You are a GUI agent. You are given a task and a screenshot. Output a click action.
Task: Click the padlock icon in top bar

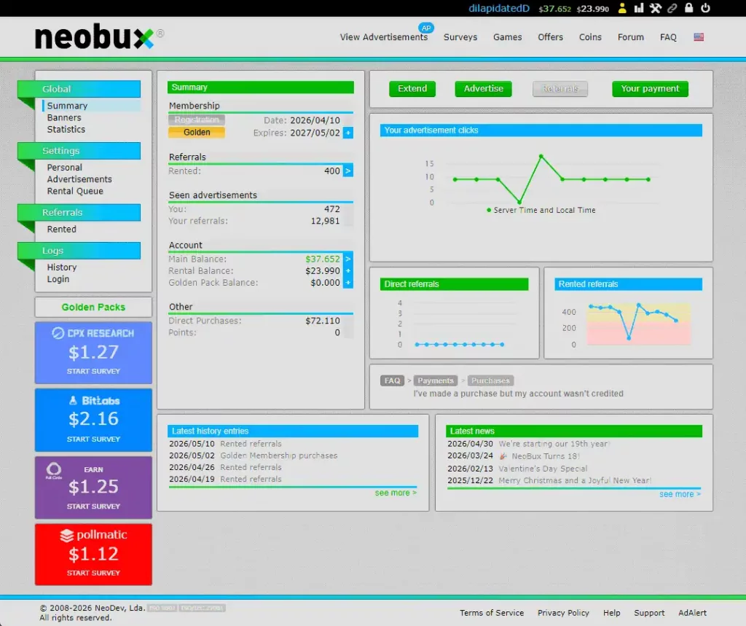[688, 7]
